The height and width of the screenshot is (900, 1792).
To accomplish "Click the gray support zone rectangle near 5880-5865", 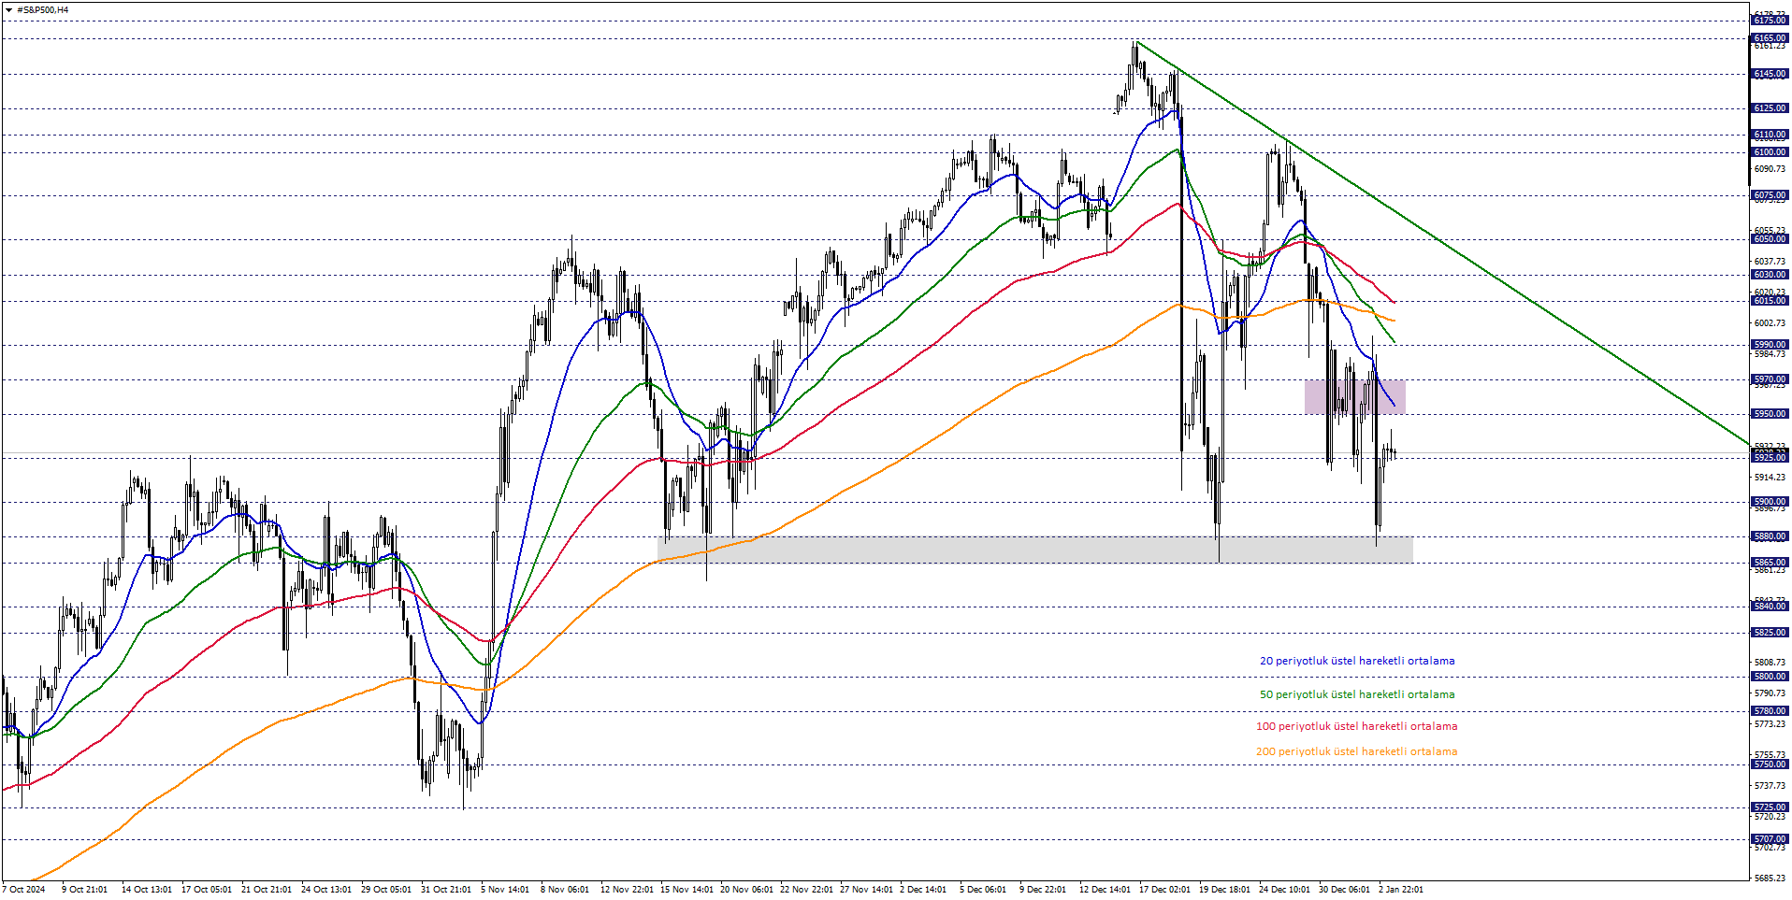I will tap(1035, 550).
